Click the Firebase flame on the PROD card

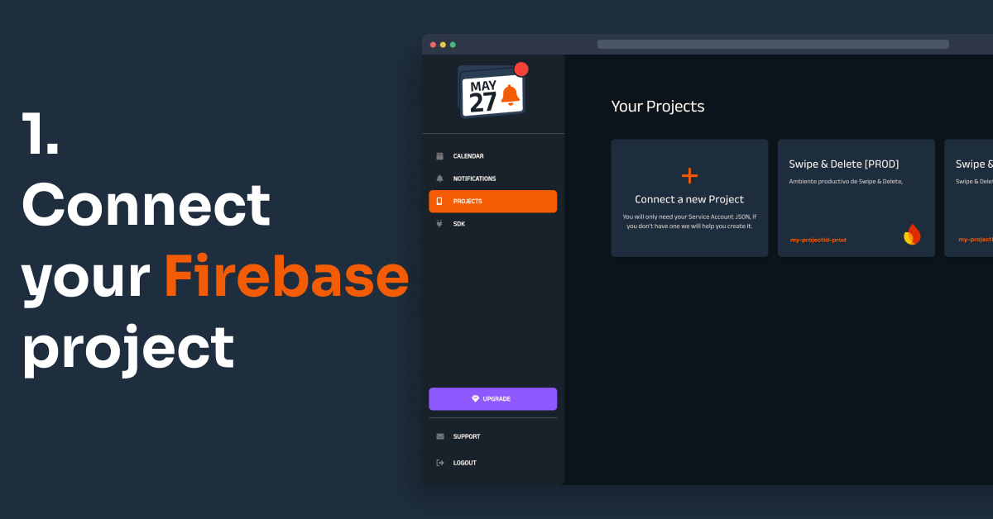tap(911, 234)
